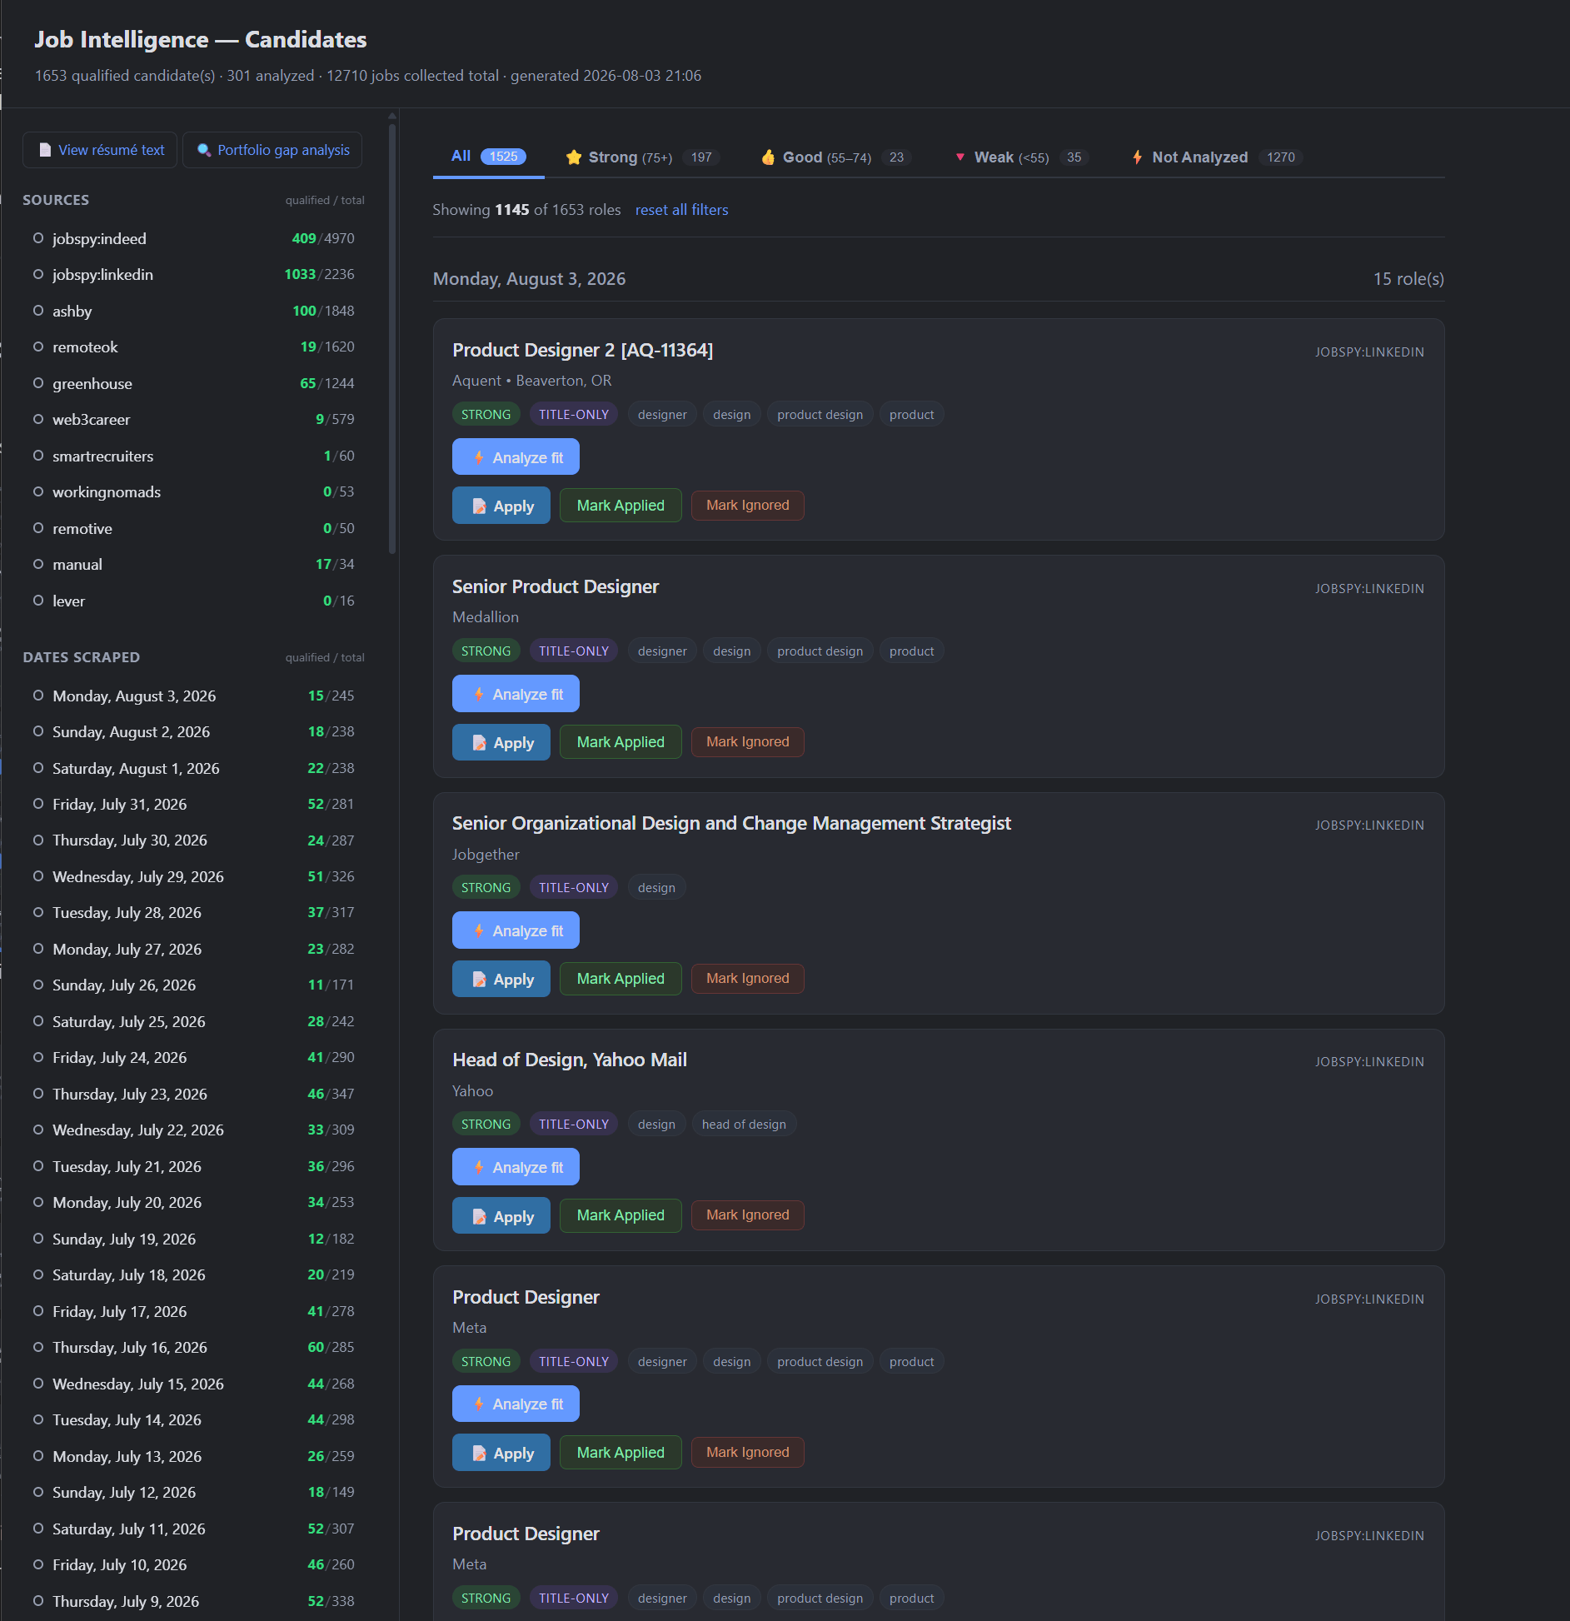Click the sidebar vertical scrollbar

click(x=392, y=339)
